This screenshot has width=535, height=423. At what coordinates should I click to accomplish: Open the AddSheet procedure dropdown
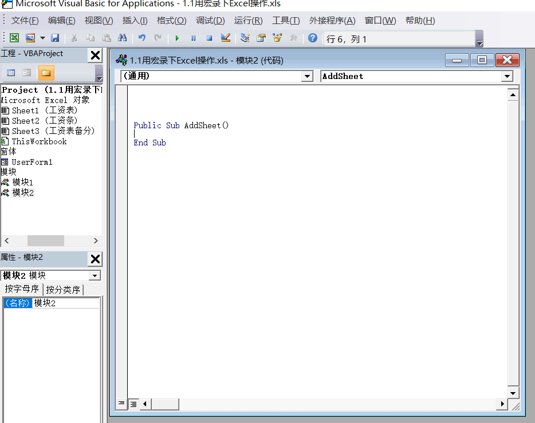[508, 76]
